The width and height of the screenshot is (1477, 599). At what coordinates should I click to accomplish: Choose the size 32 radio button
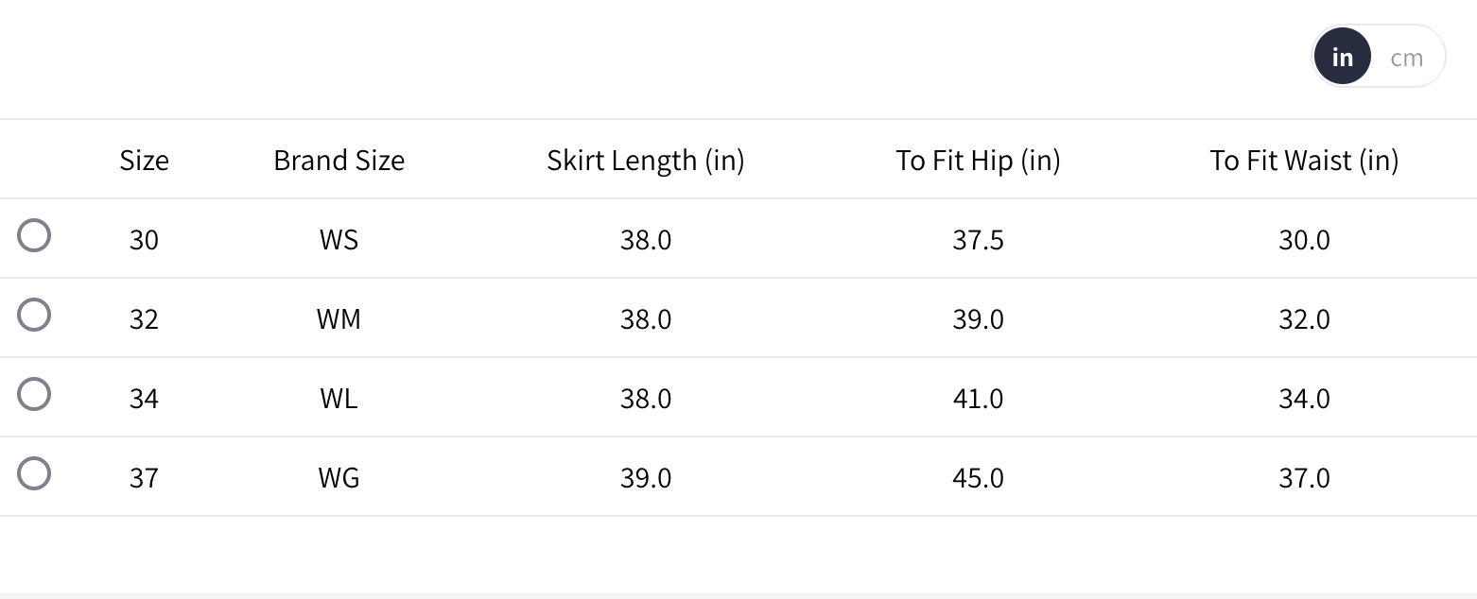(34, 316)
